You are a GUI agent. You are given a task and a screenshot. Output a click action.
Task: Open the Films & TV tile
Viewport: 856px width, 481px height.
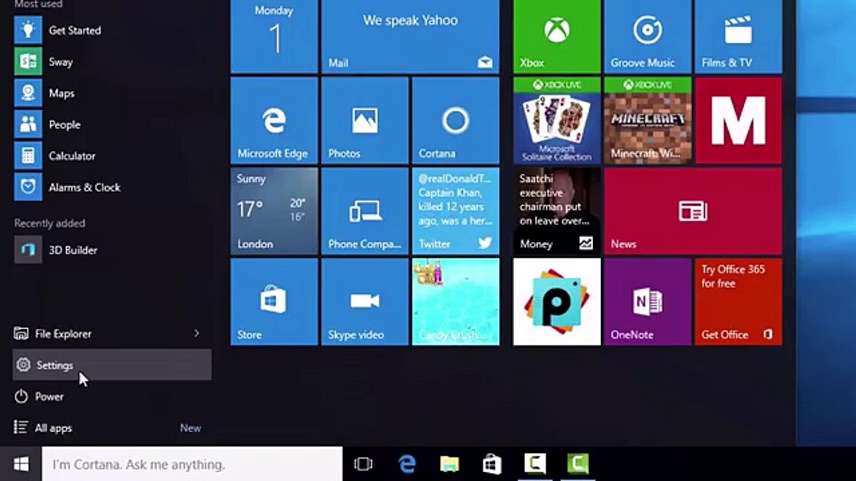[738, 36]
